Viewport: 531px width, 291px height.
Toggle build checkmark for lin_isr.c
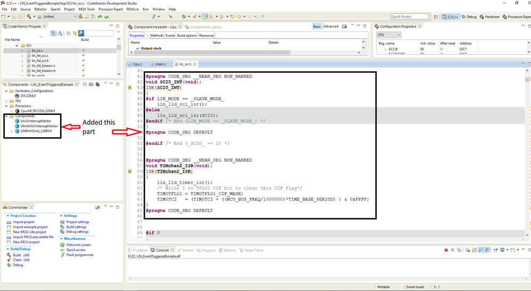coord(84,51)
